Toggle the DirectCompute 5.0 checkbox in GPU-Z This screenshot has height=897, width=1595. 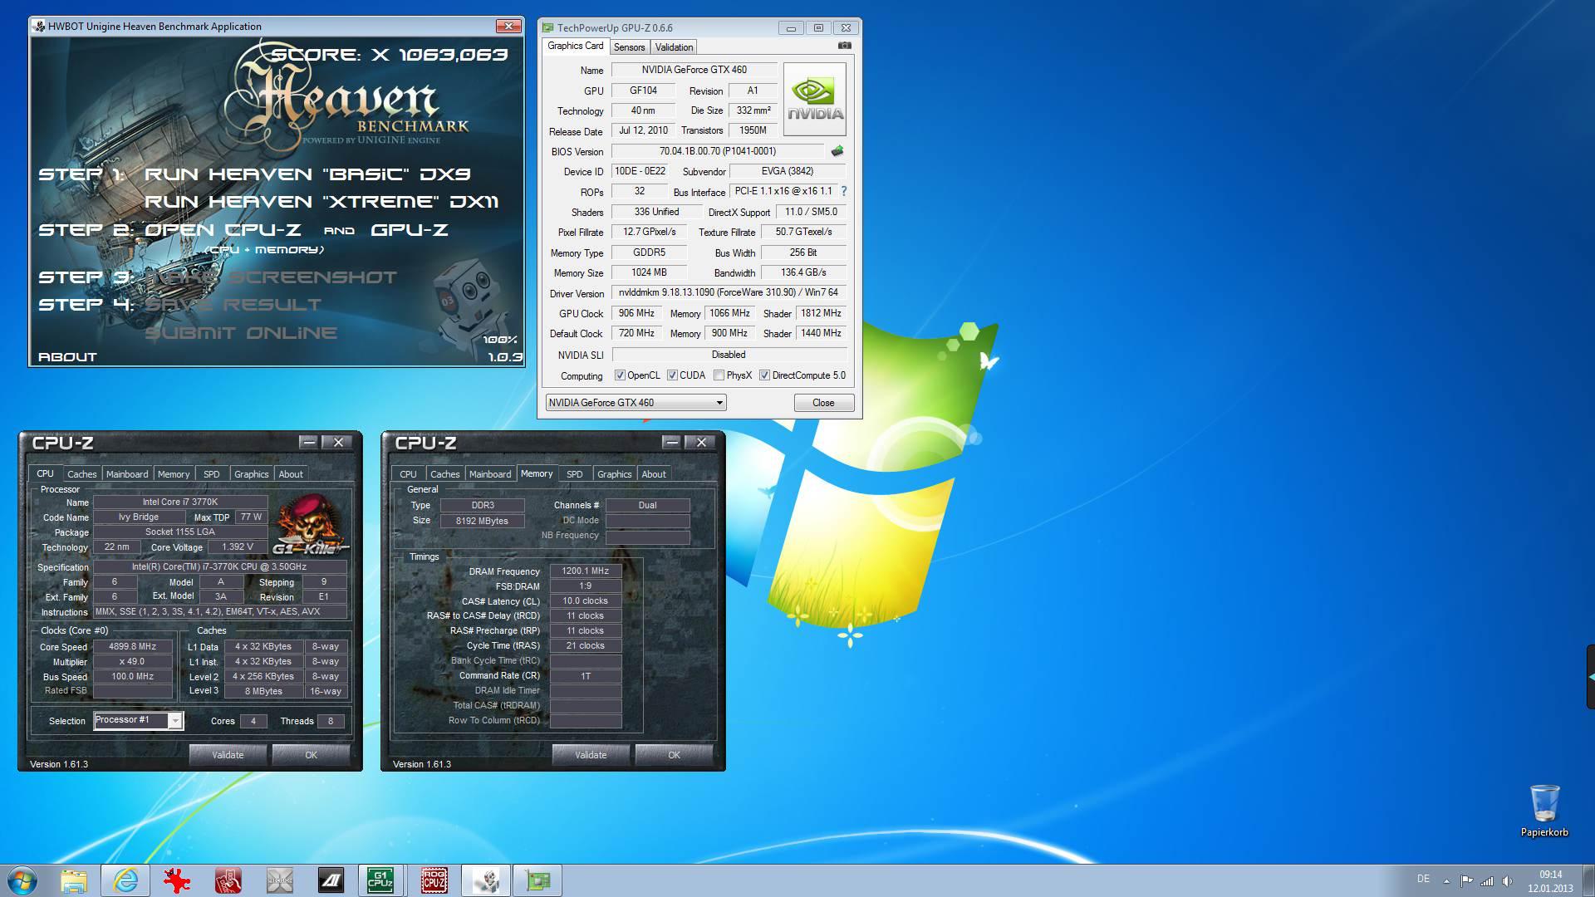(764, 375)
